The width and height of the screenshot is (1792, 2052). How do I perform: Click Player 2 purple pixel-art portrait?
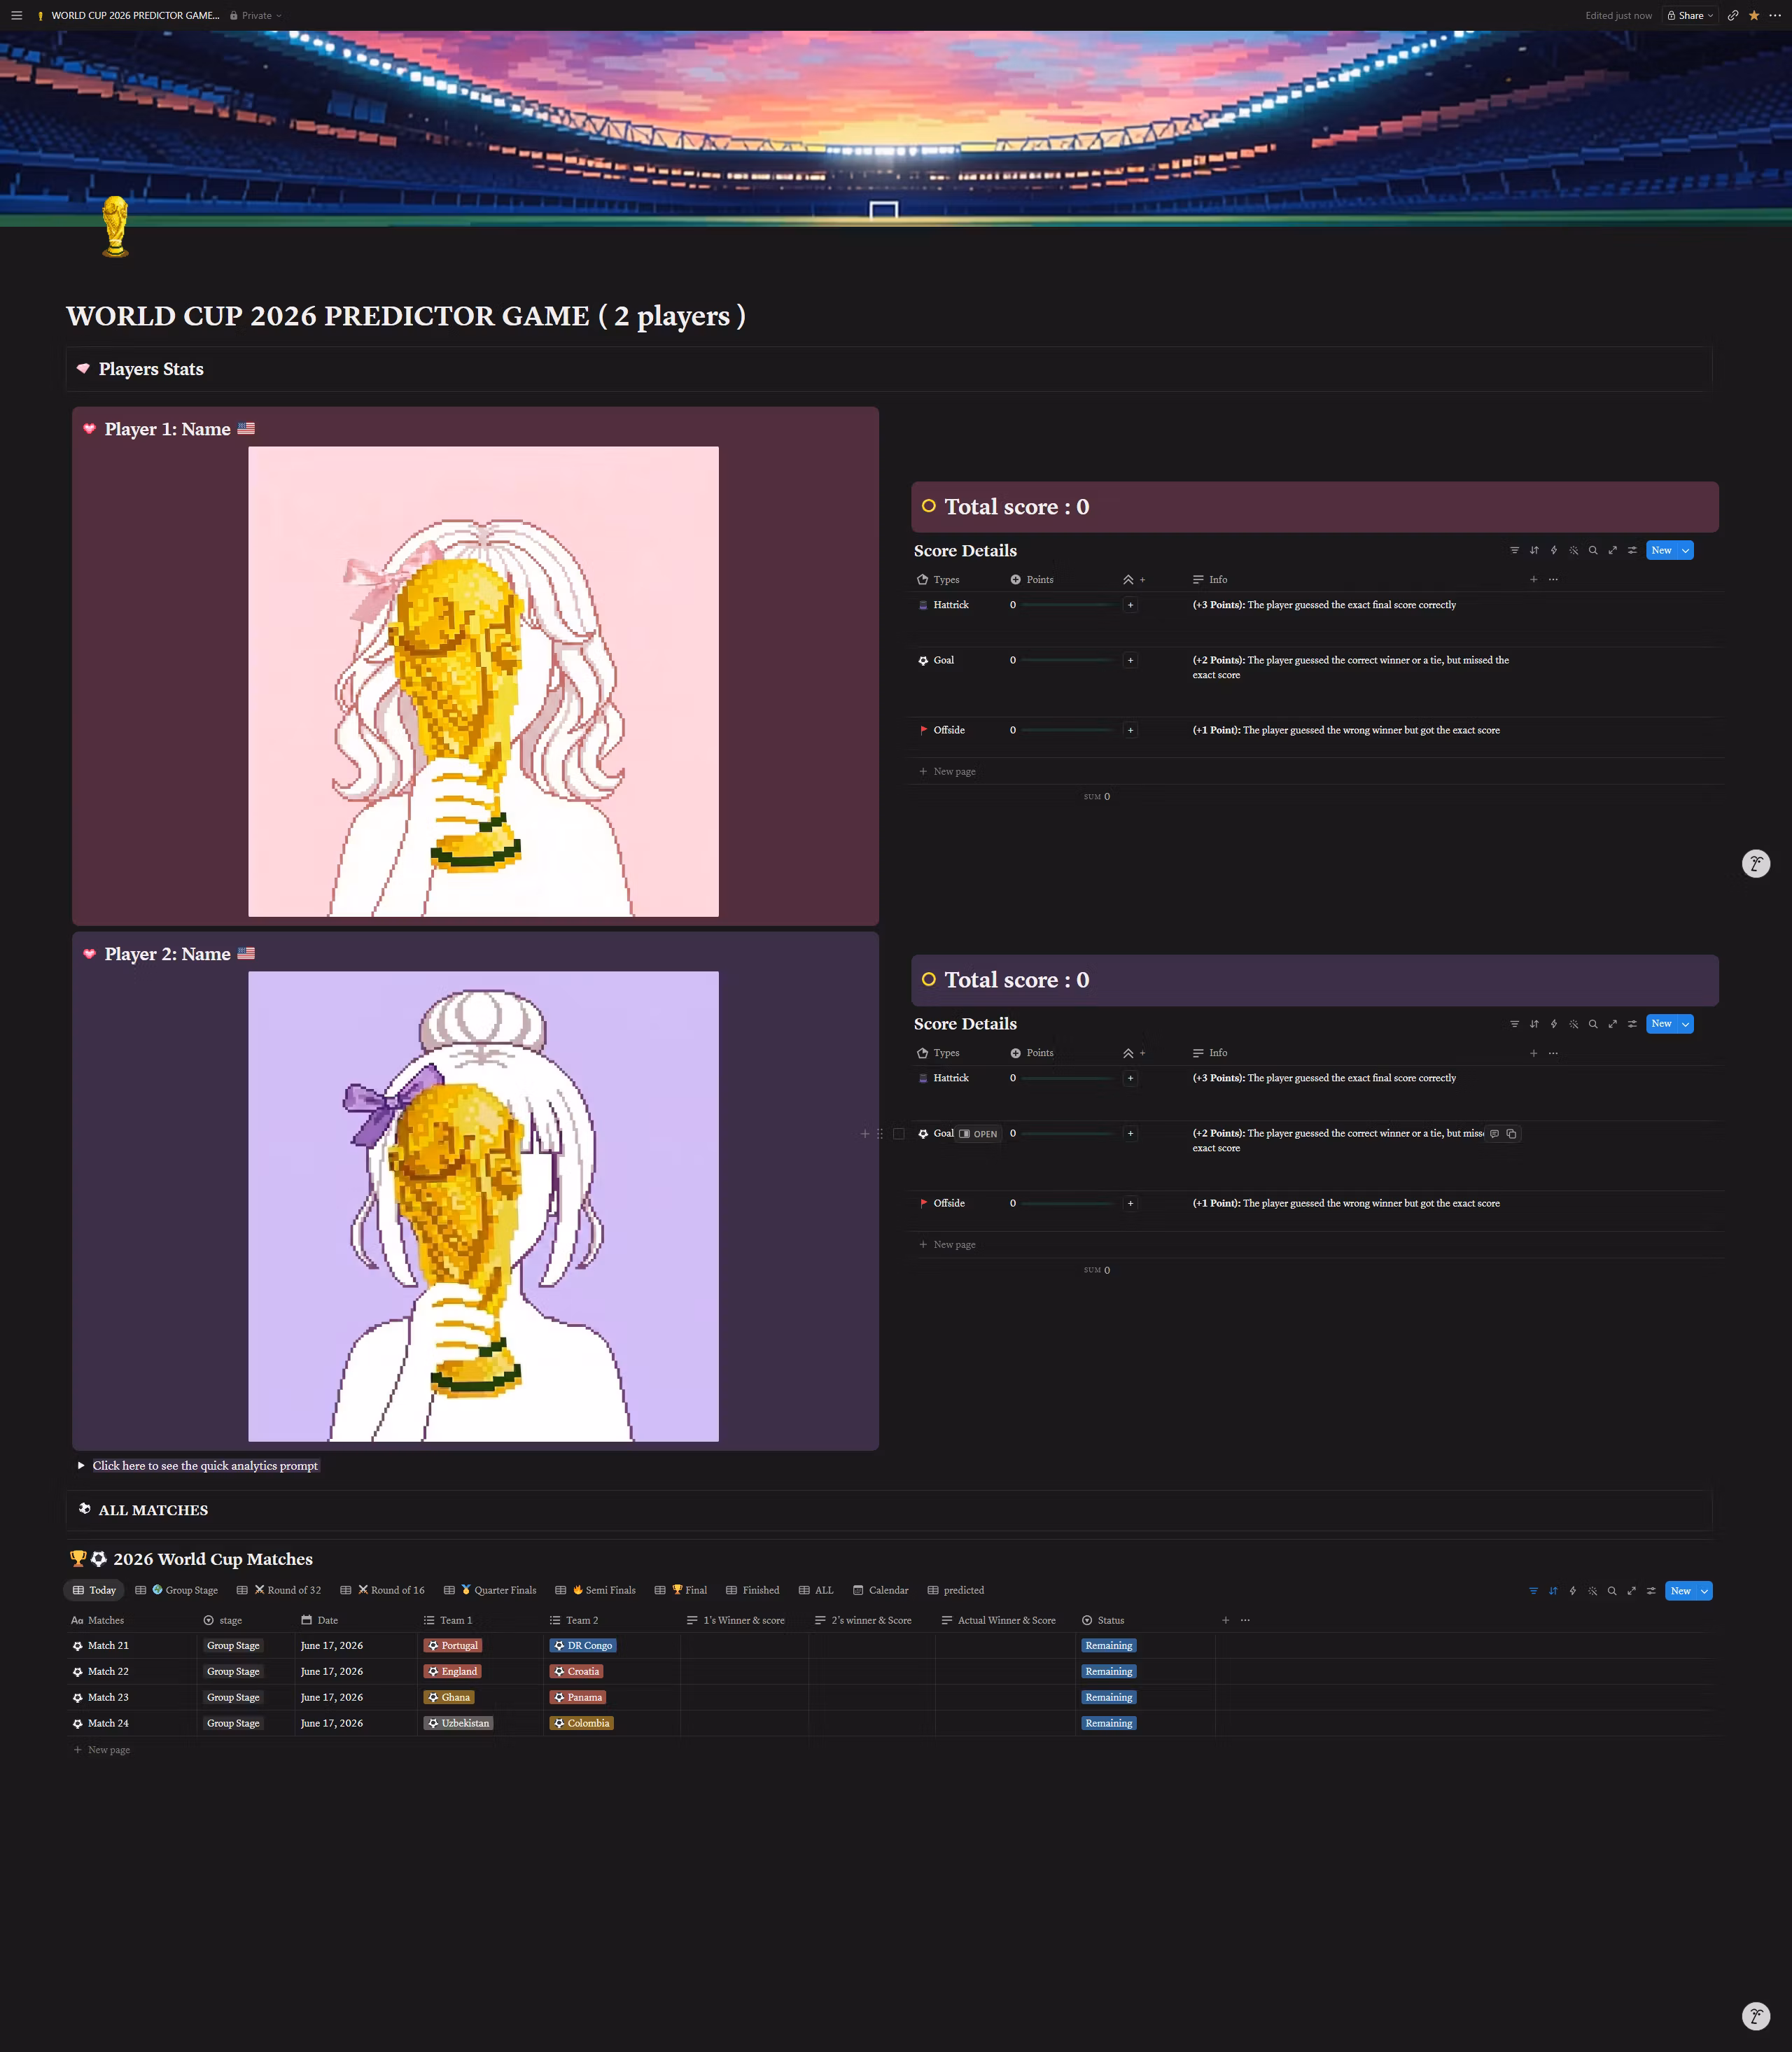tap(483, 1206)
